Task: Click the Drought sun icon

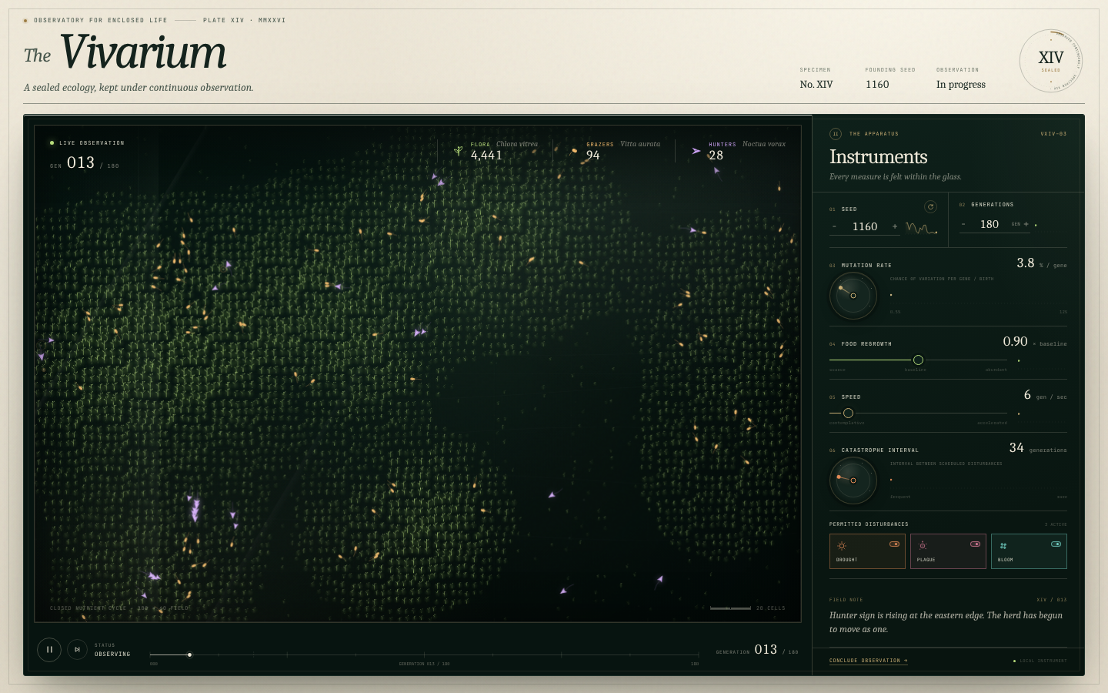Action: click(x=842, y=545)
